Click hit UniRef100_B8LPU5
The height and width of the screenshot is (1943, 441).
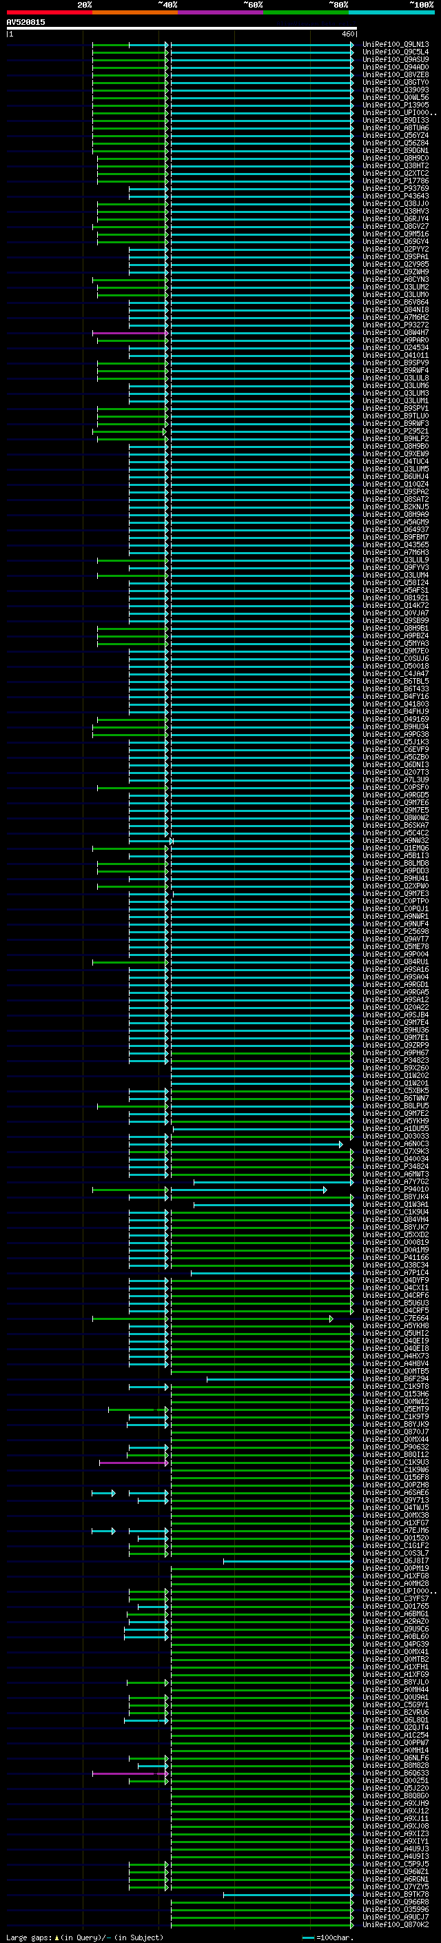tap(395, 1105)
